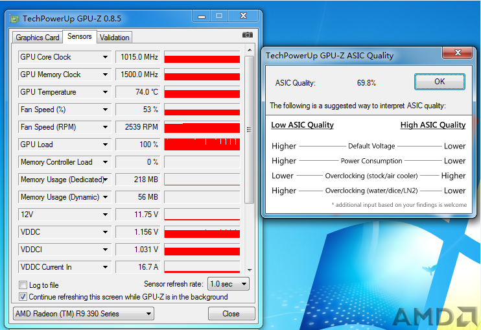Screen dimensions: 481x330
Task: Click the Overclocking (stock/air cooler) label
Action: [371, 176]
